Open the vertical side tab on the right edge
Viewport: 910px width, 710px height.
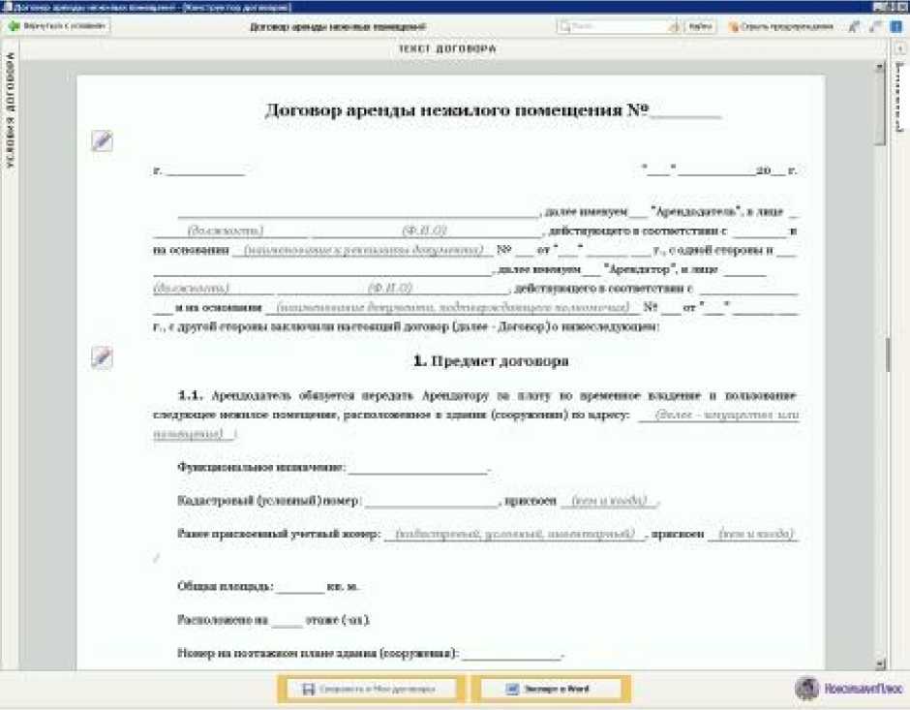899,96
